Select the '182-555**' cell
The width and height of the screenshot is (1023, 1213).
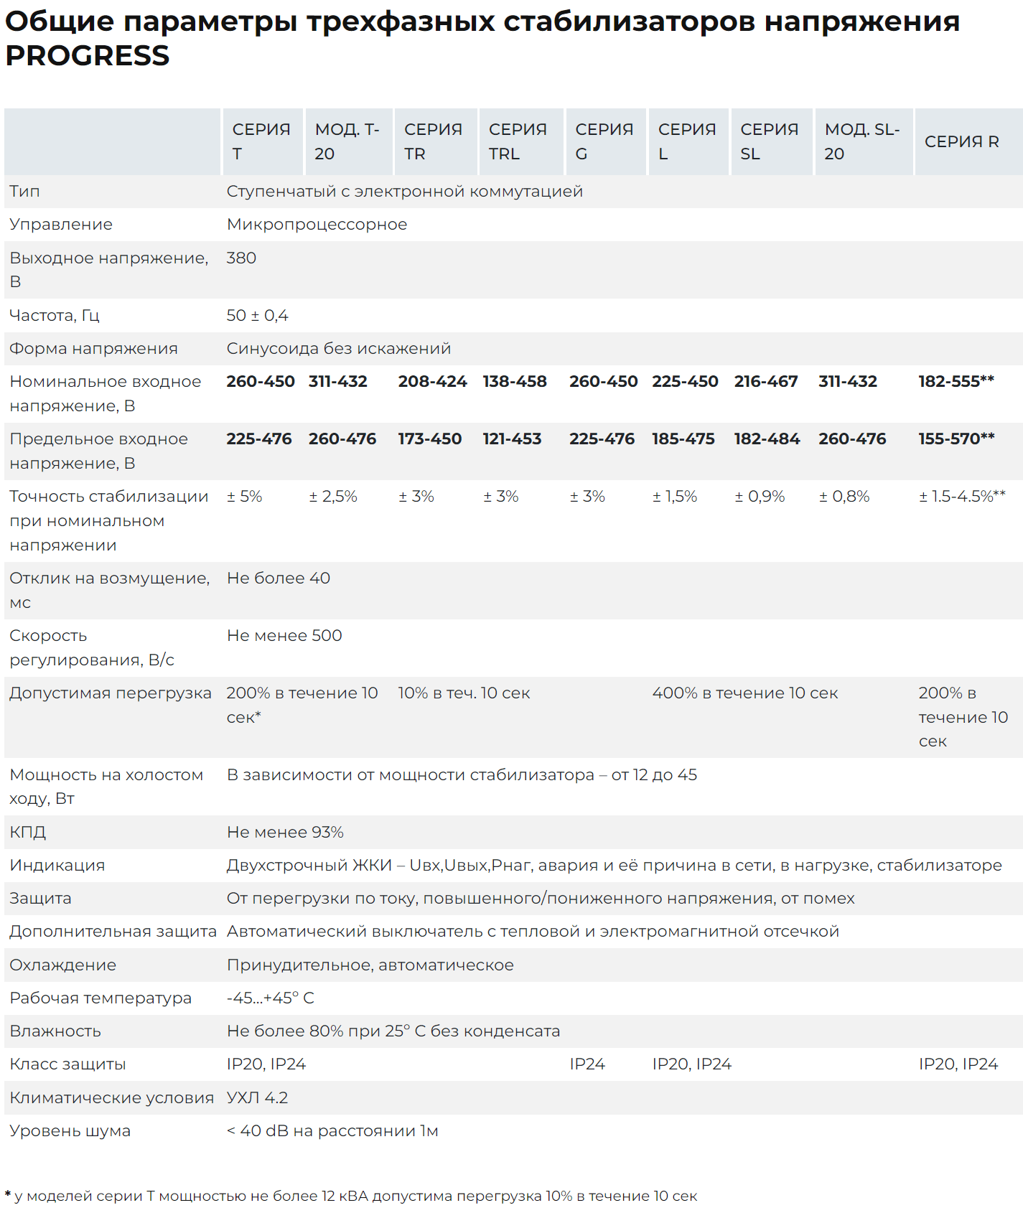tap(957, 382)
